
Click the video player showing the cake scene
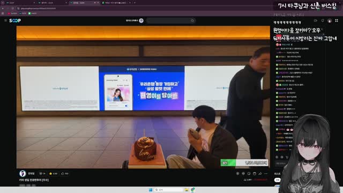[x=143, y=97]
